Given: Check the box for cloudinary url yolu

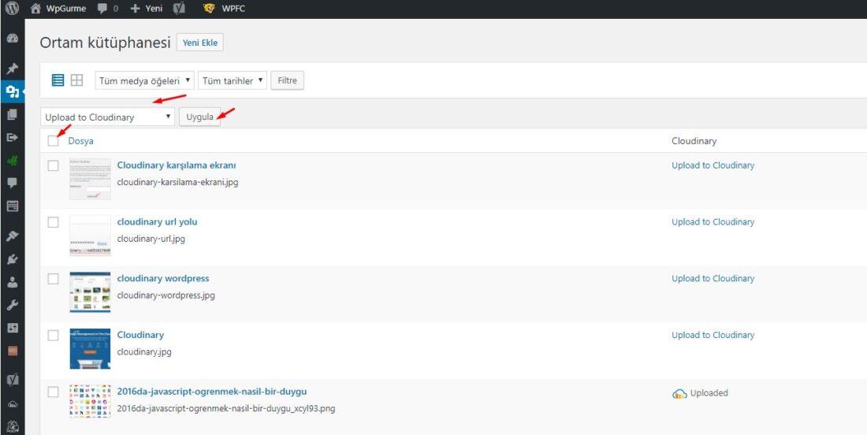Looking at the screenshot, I should tap(53, 222).
